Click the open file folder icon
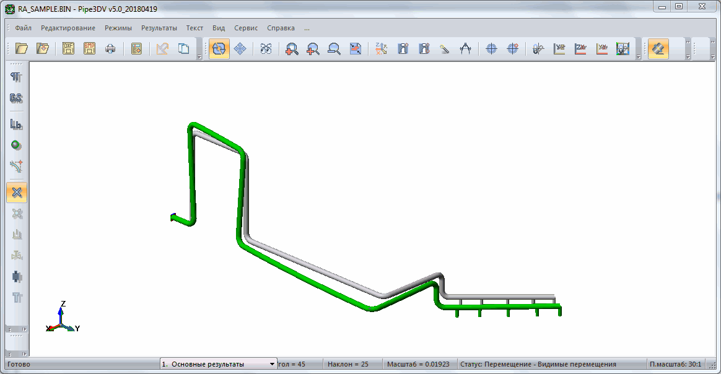Image resolution: width=721 pixels, height=374 pixels. click(x=22, y=49)
